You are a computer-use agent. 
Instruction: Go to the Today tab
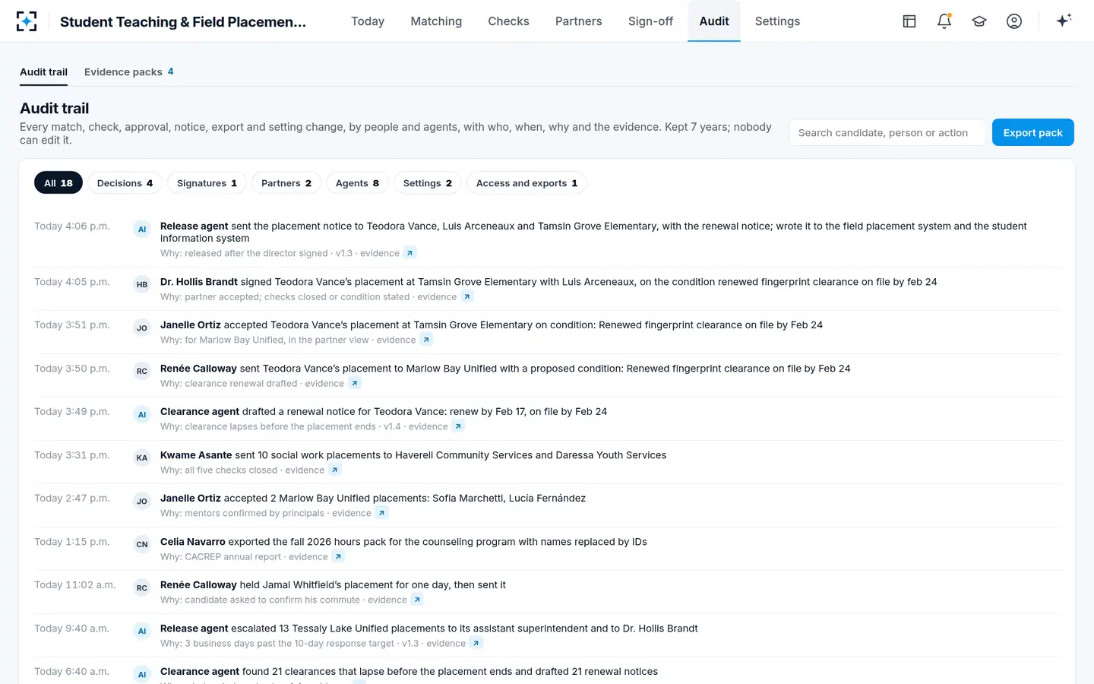[x=368, y=21]
